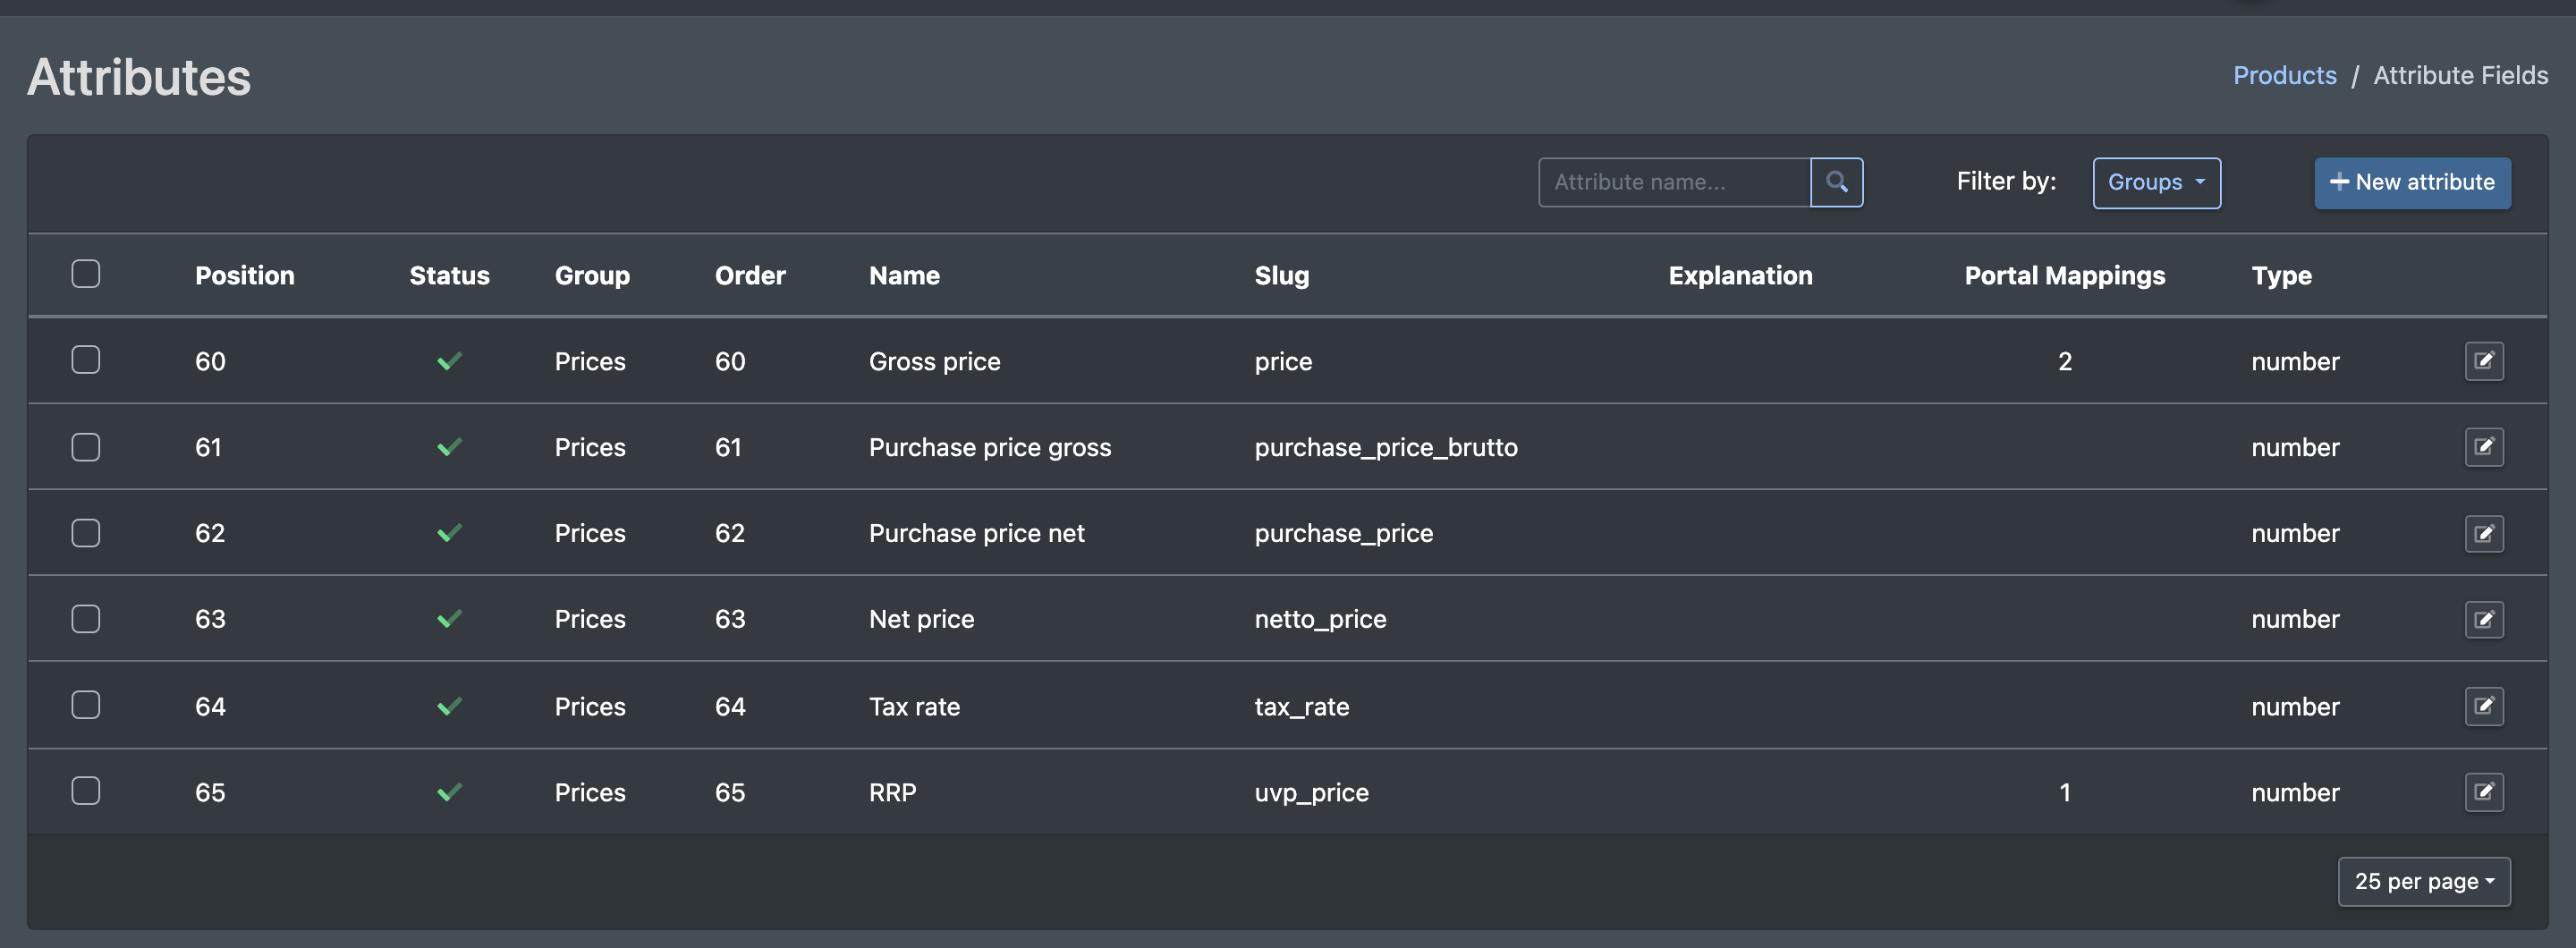
Task: Click status checkmark for Purchase price net
Action: (x=449, y=533)
